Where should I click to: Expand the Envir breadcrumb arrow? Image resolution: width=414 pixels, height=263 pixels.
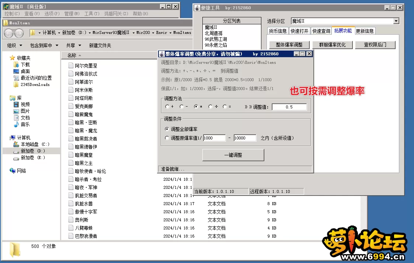[x=170, y=33]
